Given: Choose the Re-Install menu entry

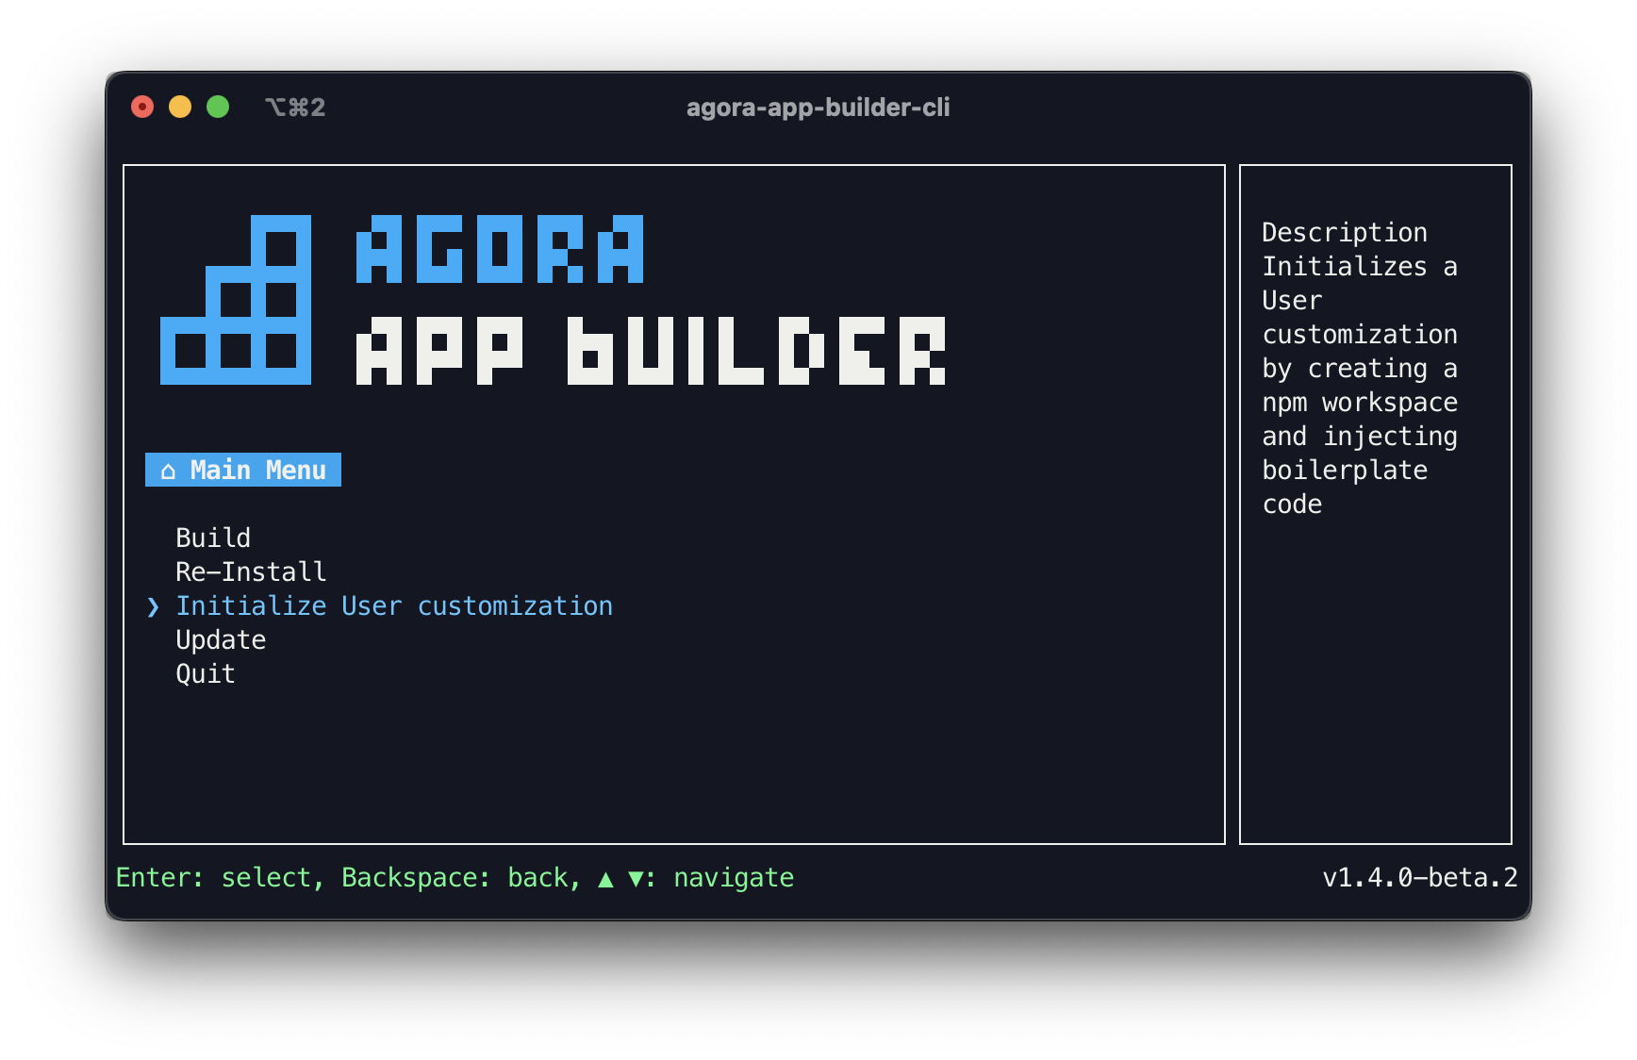Looking at the screenshot, I should click(x=251, y=571).
